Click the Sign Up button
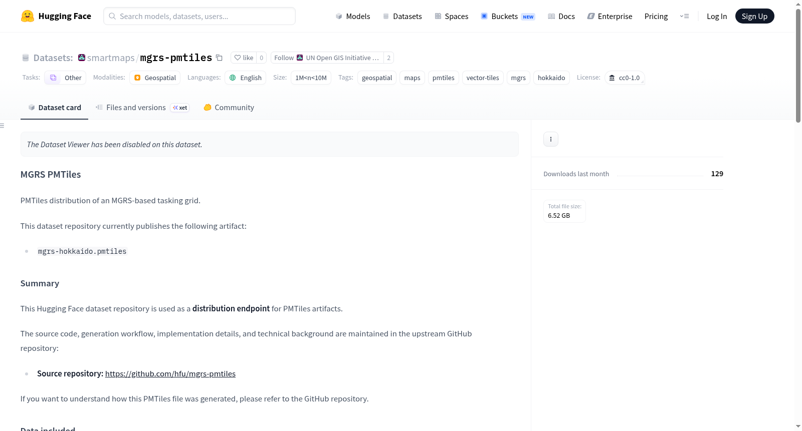Screen dimensions: 802x431 tap(754, 16)
